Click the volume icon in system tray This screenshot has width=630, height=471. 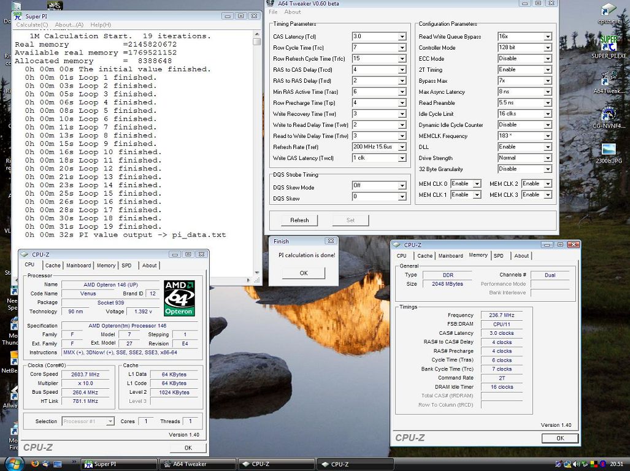[x=576, y=464]
